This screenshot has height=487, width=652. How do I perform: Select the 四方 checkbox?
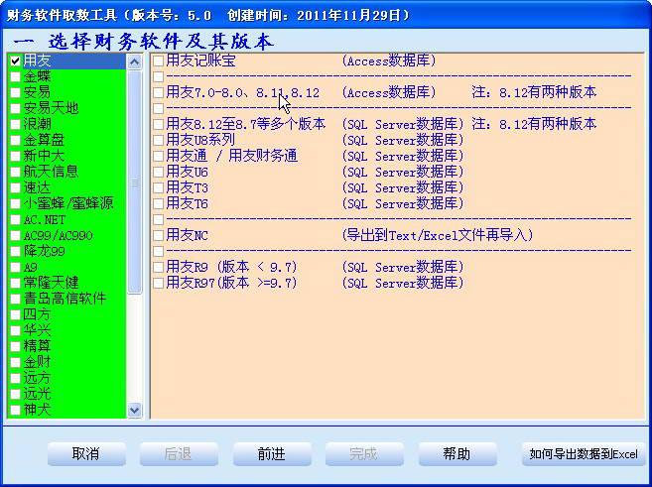[16, 314]
